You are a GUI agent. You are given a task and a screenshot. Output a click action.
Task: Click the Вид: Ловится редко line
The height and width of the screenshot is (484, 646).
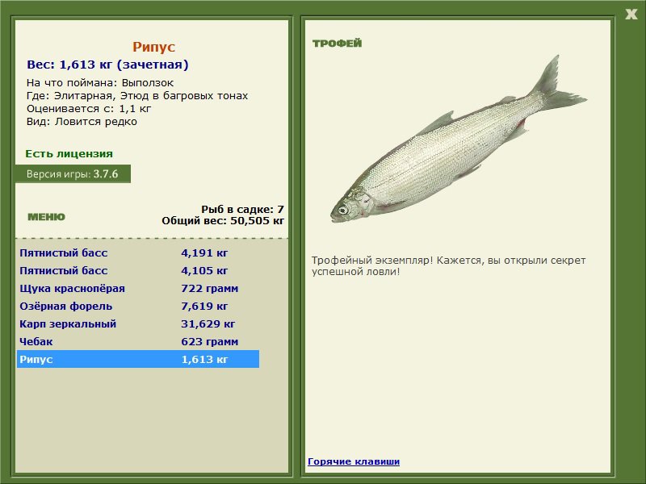pyautogui.click(x=82, y=122)
